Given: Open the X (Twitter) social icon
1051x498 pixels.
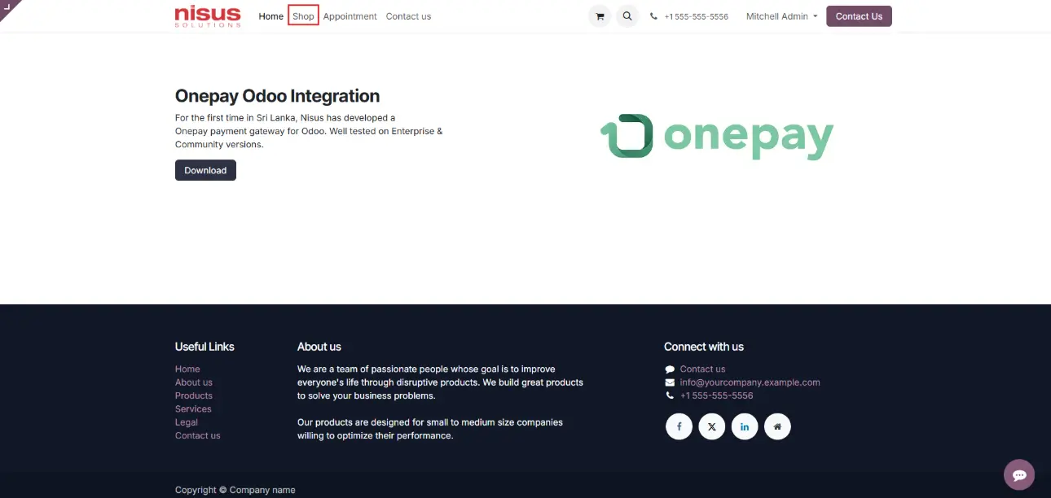Looking at the screenshot, I should (712, 426).
